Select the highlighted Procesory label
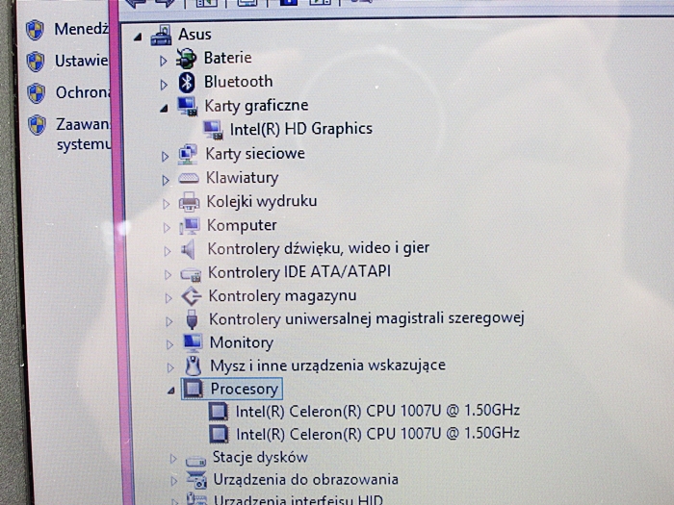Screen dimensions: 674x505 point(245,389)
